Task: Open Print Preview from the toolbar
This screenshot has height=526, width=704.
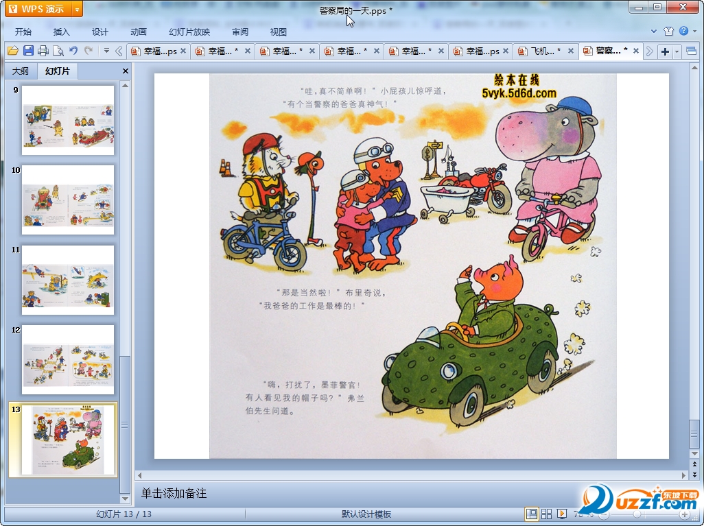Action: click(x=58, y=51)
